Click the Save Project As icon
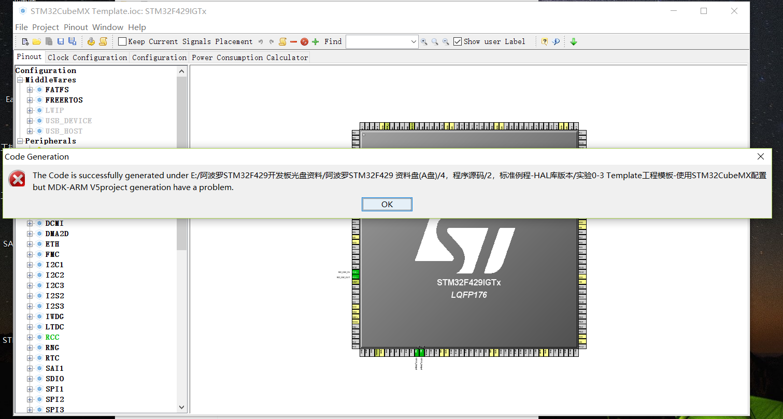Viewport: 783px width, 419px height. tap(72, 41)
